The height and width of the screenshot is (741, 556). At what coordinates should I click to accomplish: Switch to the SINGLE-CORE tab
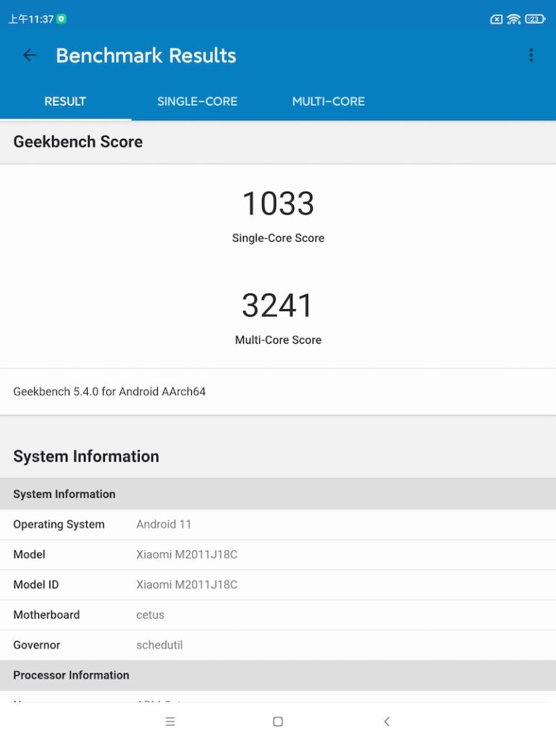(197, 101)
